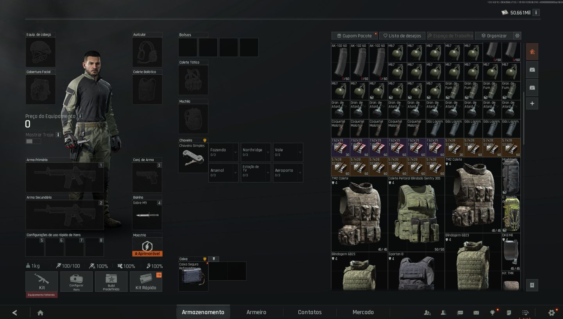Switch to the Armazenamento tab
The image size is (563, 319).
tap(203, 312)
